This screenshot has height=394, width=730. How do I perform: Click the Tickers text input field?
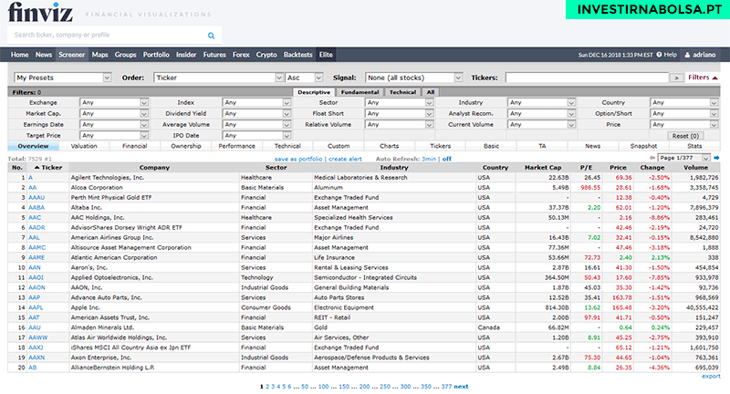(x=587, y=78)
